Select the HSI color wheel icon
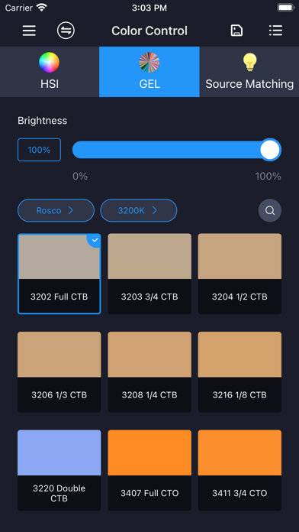Viewport: 299px width, 532px height. (49, 63)
